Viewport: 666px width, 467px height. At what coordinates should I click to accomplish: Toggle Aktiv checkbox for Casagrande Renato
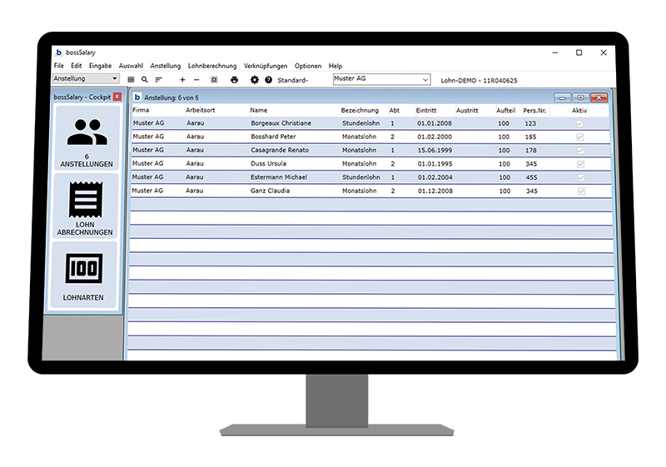click(580, 151)
